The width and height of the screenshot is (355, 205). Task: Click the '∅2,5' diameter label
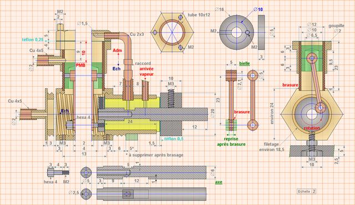tap(74, 193)
